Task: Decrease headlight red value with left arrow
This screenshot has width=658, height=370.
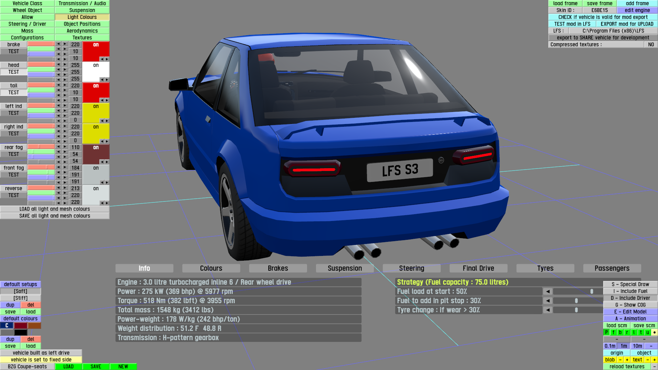Action: (59, 64)
